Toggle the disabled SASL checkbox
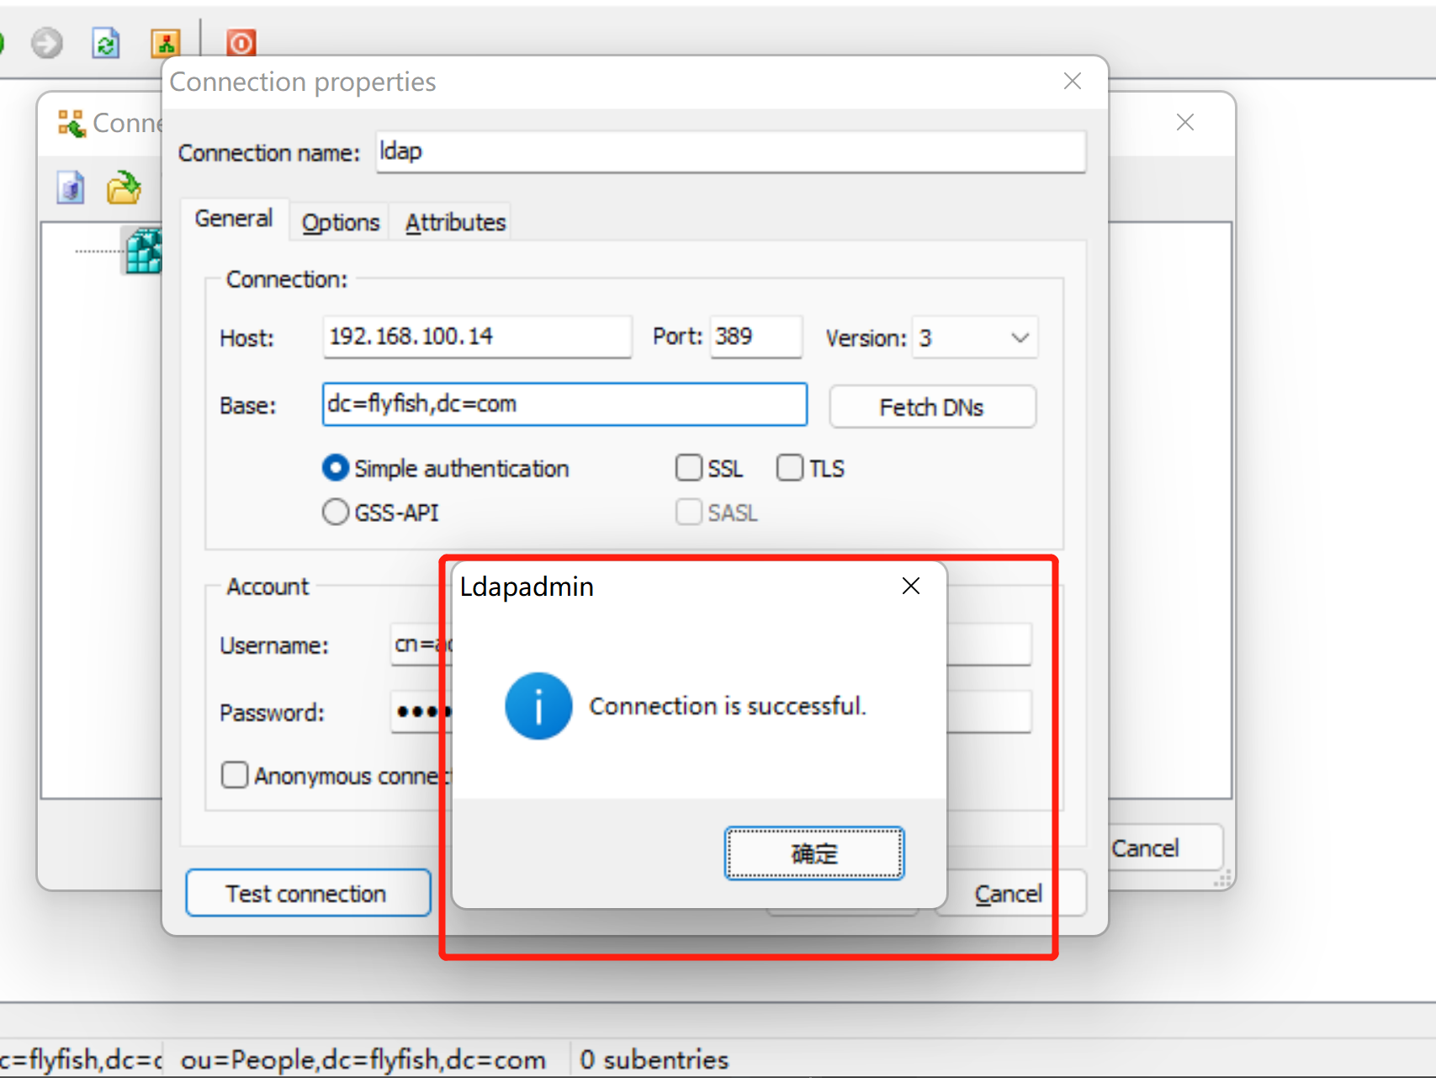The image size is (1436, 1078). (689, 512)
